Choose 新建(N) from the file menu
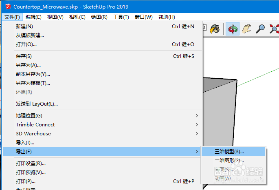The image size is (279, 190). point(102,27)
